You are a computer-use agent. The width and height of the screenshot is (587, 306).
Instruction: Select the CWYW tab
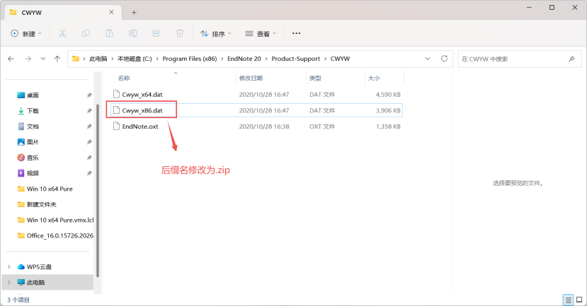pyautogui.click(x=63, y=12)
